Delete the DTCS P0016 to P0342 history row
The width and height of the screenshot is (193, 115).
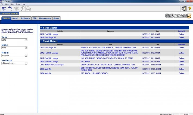[182, 58]
